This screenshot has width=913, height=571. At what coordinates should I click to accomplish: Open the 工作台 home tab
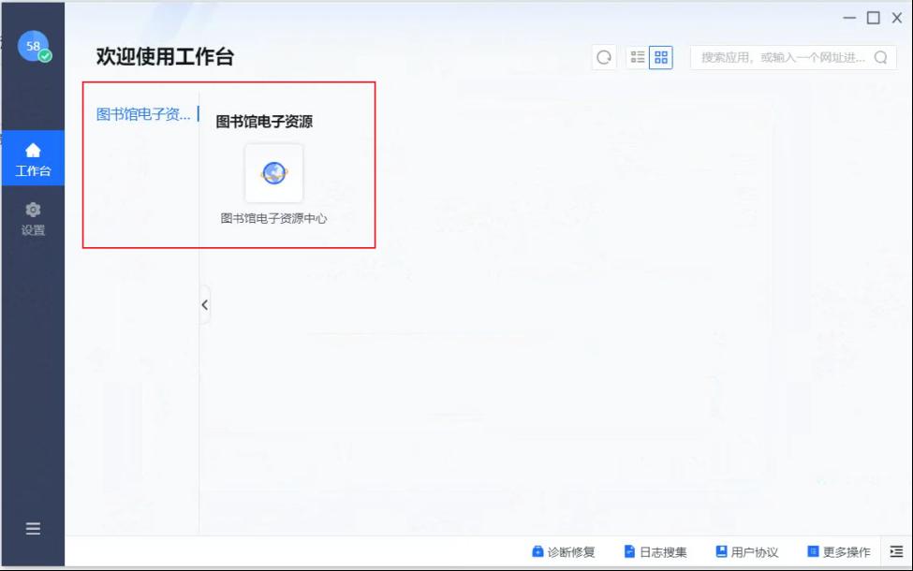click(33, 159)
